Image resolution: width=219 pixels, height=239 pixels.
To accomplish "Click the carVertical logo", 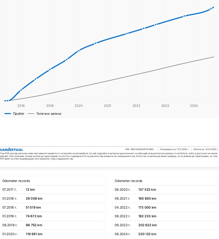I will [11, 150].
